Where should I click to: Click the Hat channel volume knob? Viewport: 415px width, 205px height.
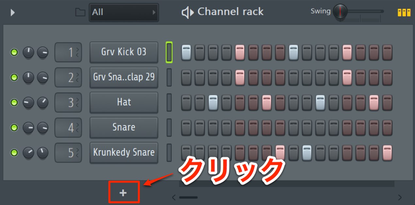(42, 102)
